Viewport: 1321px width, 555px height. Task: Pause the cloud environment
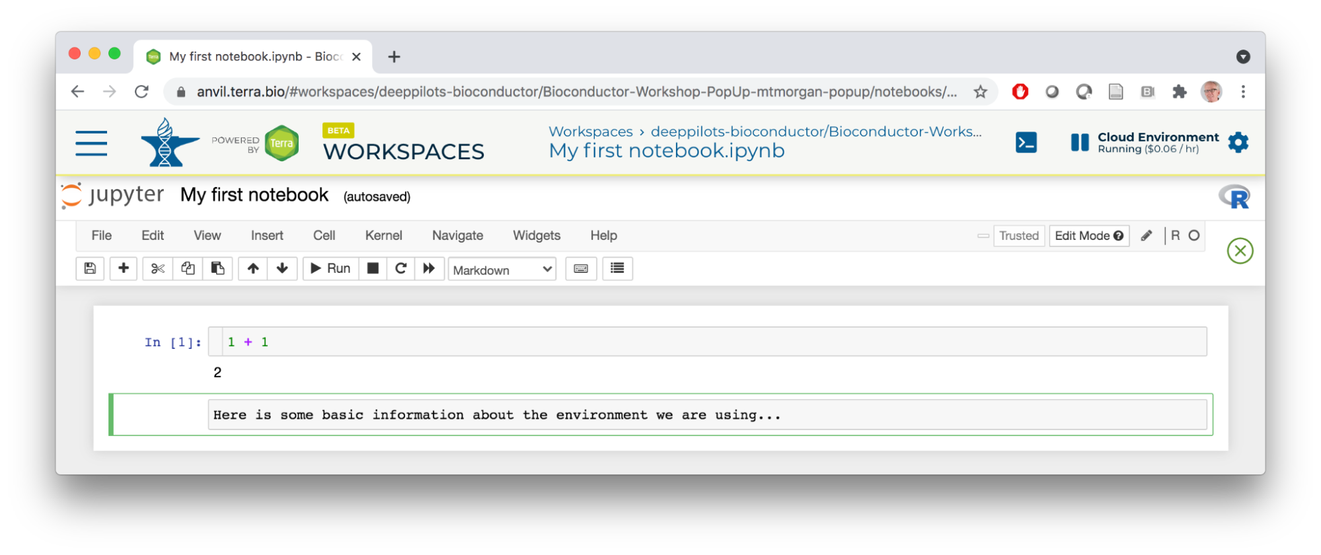point(1079,143)
